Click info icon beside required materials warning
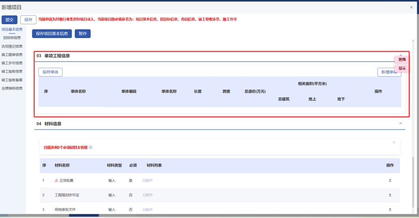This screenshot has width=419, height=218. [x=91, y=147]
